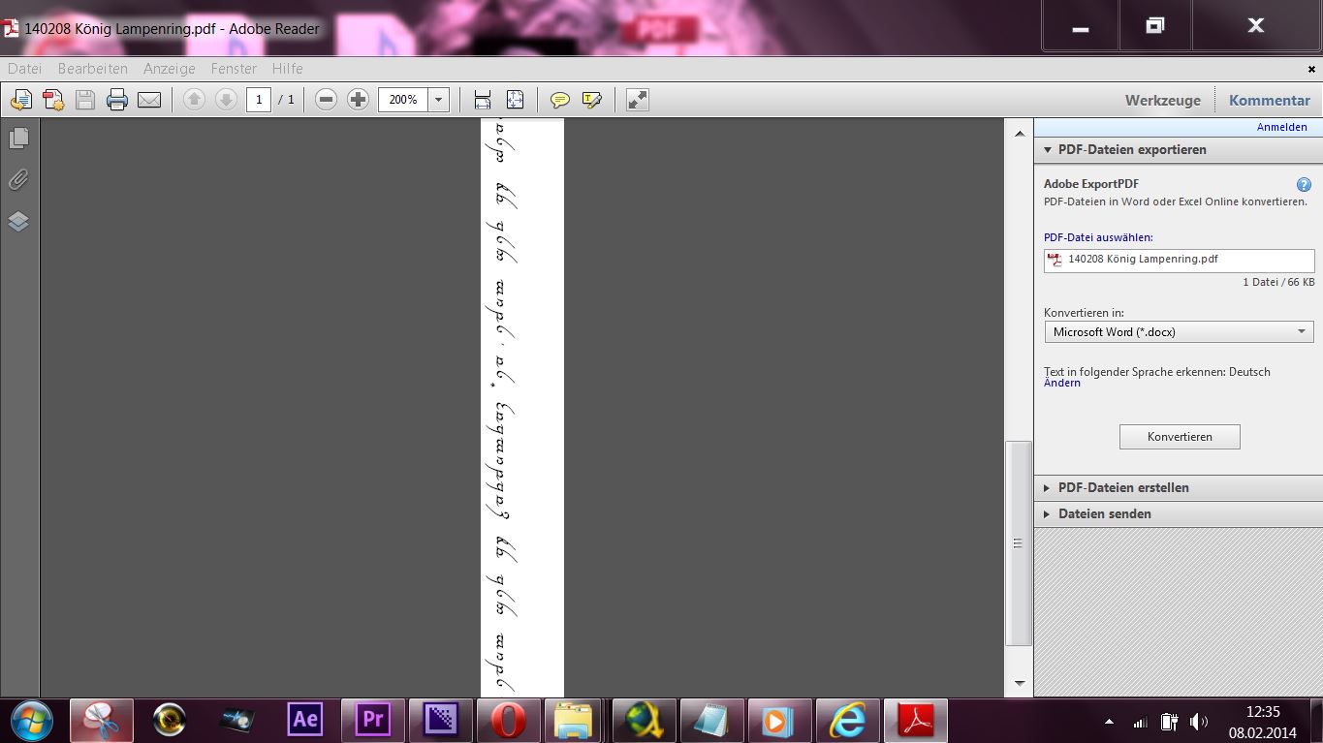This screenshot has width=1323, height=743.
Task: Open the Anzeige menu
Action: (170, 69)
